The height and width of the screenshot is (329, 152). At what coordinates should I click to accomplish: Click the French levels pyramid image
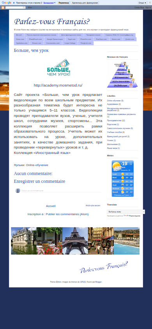coord(122,75)
